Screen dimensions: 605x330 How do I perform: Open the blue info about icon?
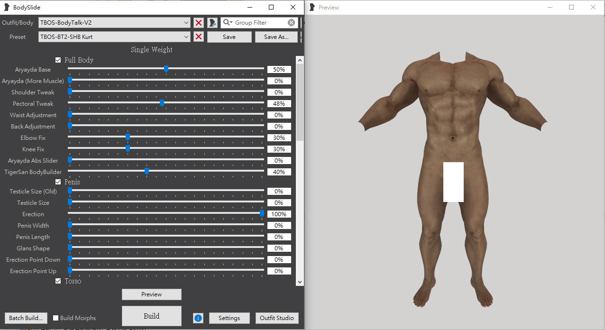(x=198, y=318)
